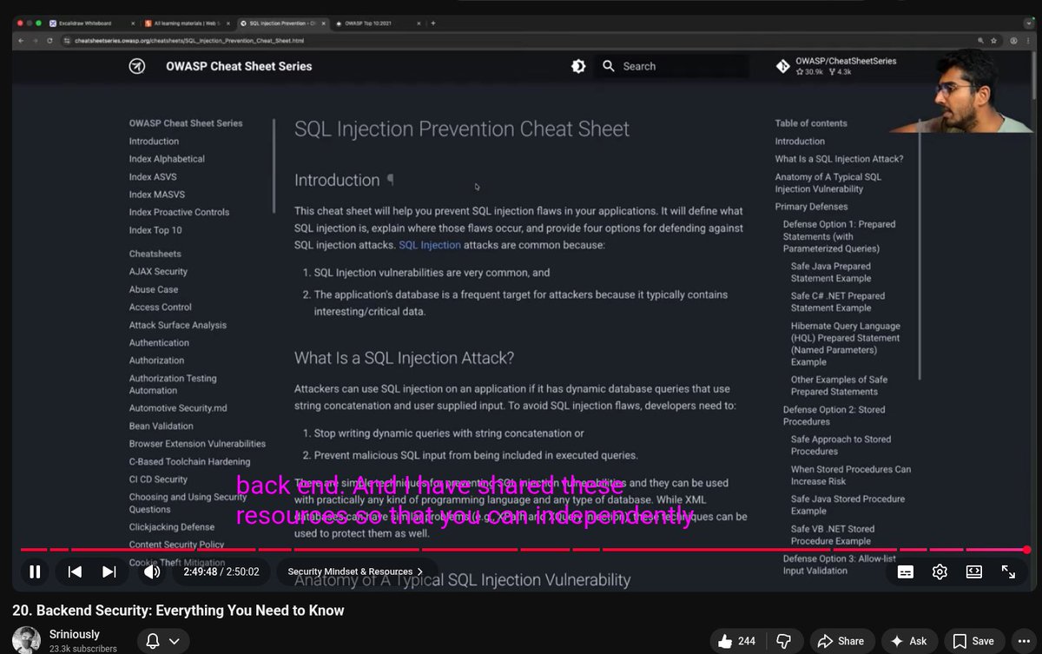Enter fullscreen on the video player
1042x654 pixels.
click(x=1008, y=571)
